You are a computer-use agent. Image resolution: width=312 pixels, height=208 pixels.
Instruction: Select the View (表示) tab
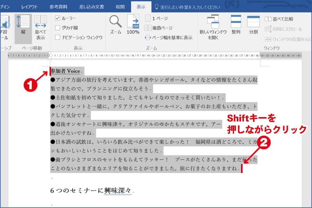click(141, 7)
